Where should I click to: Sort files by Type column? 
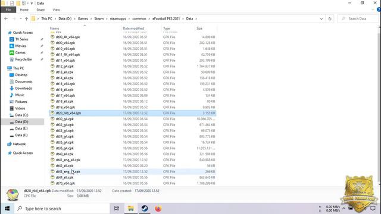167,29
